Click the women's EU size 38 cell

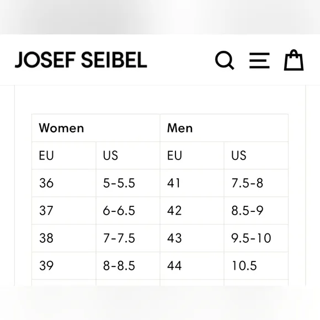pyautogui.click(x=64, y=238)
